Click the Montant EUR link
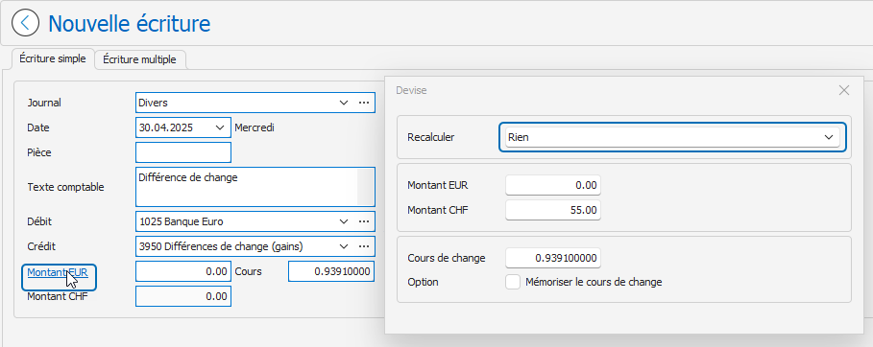 click(x=58, y=272)
